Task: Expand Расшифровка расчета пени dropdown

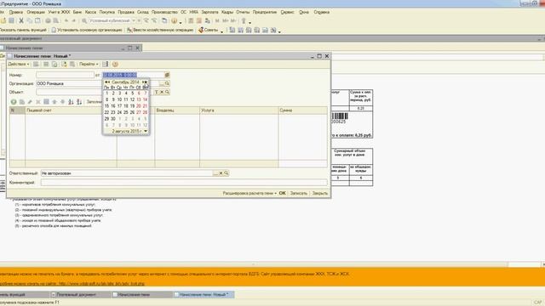Action: 250,193
